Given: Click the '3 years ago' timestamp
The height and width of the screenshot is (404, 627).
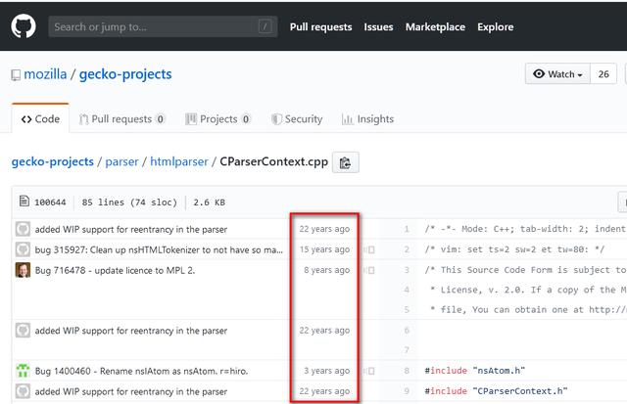Looking at the screenshot, I should point(326,371).
